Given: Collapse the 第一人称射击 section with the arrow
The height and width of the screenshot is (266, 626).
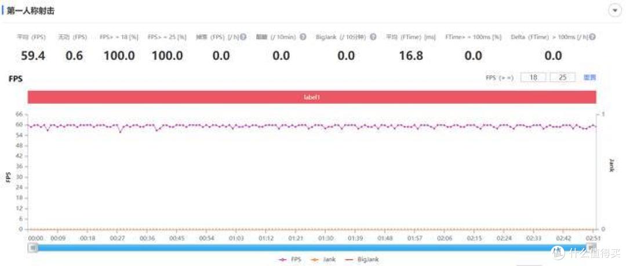Looking at the screenshot, I should (x=614, y=10).
